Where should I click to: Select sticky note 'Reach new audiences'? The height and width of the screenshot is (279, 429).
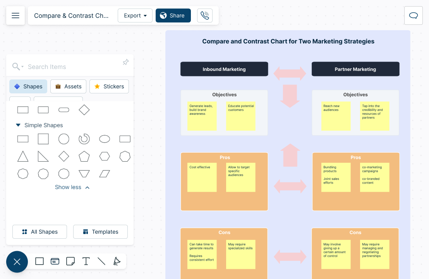(x=336, y=116)
